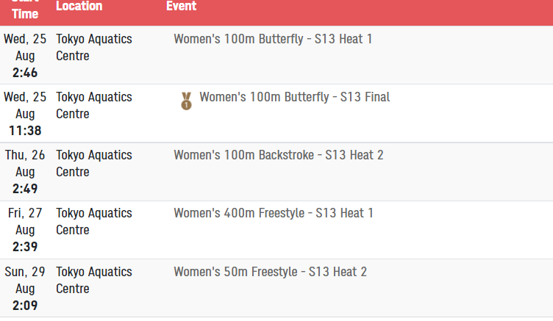553x321 pixels.
Task: Open Women's 100m Butterfly S13 Final event
Action: tap(294, 97)
